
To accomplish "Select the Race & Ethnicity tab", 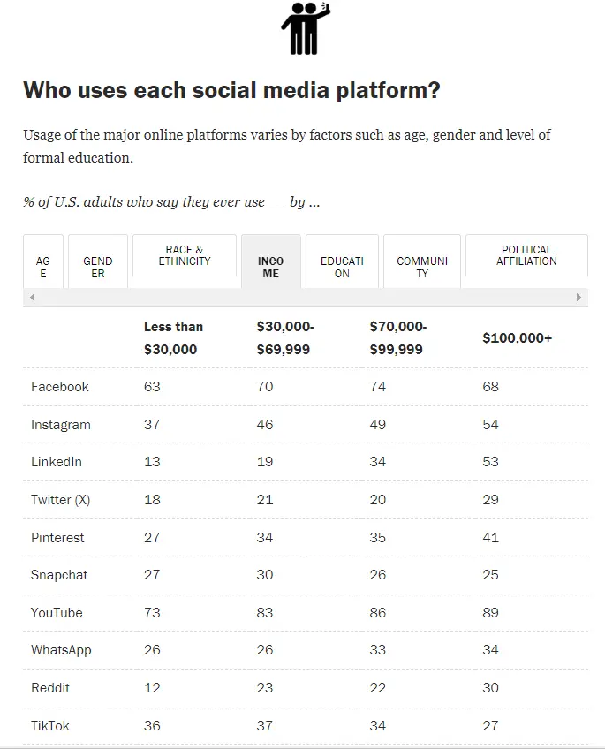I will coord(185,256).
